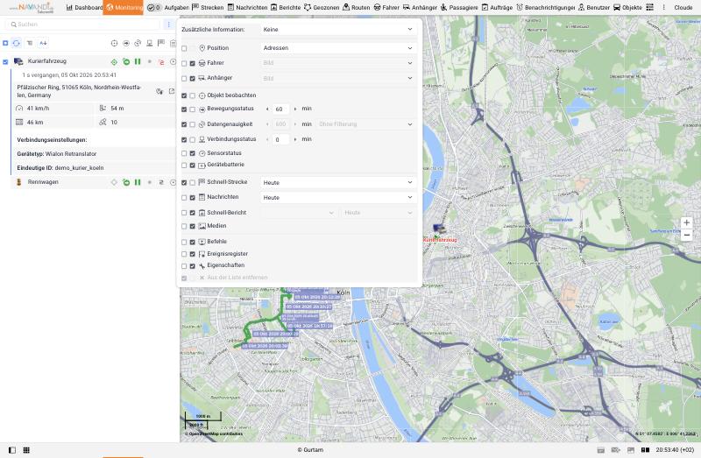Check the first checkbox for Position
The width and height of the screenshot is (701, 458).
(x=184, y=48)
